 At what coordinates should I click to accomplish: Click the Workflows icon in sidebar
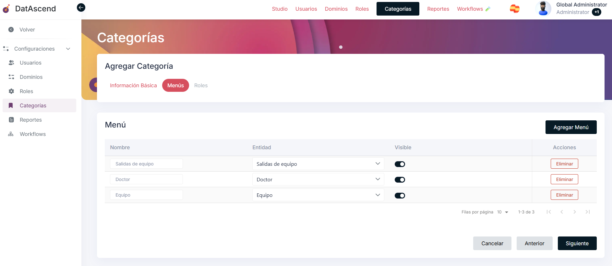[11, 134]
